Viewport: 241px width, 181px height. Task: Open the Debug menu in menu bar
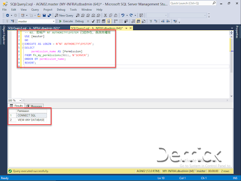click(61, 9)
